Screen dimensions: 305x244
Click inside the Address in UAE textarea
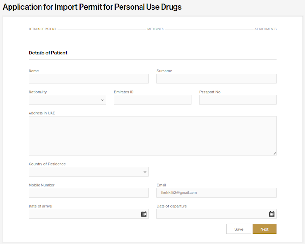(x=152, y=135)
